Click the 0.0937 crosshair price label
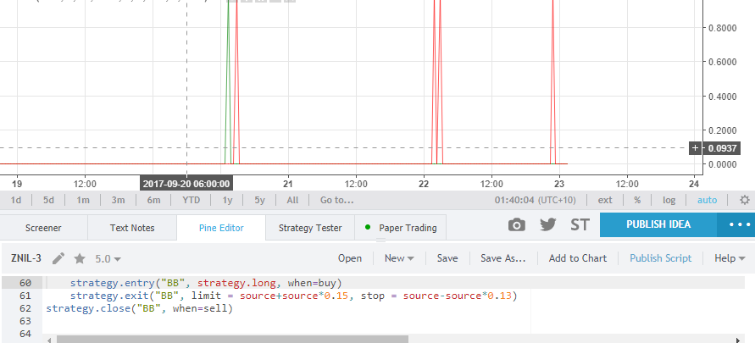The height and width of the screenshot is (343, 755). [x=722, y=148]
